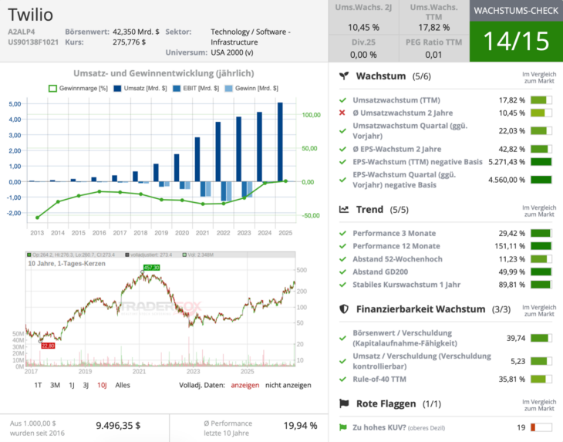Screen dimensions: 563x442
Task: Click the checkmark next to Börsenwert / Verschuldung
Action: [x=342, y=338]
